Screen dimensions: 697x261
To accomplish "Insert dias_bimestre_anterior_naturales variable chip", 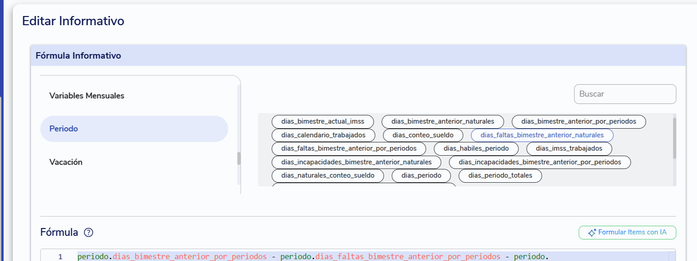I will pyautogui.click(x=443, y=122).
